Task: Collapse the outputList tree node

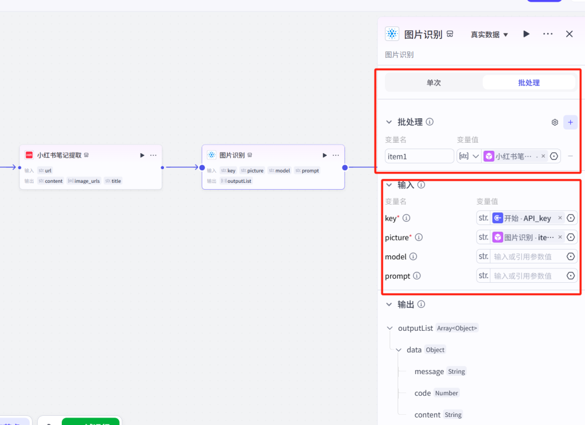Action: (x=390, y=328)
